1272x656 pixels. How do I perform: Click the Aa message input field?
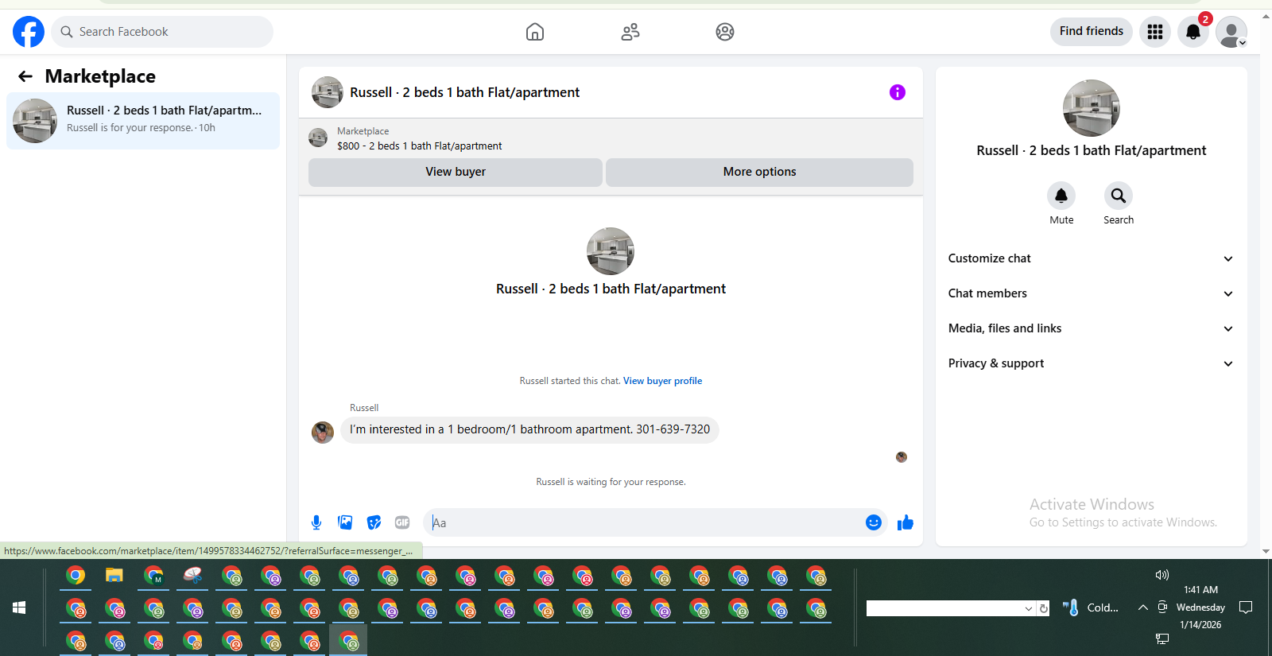coord(644,522)
